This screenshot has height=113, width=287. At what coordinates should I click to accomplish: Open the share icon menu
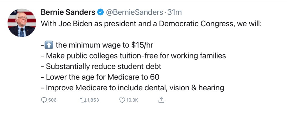pyautogui.click(x=161, y=100)
